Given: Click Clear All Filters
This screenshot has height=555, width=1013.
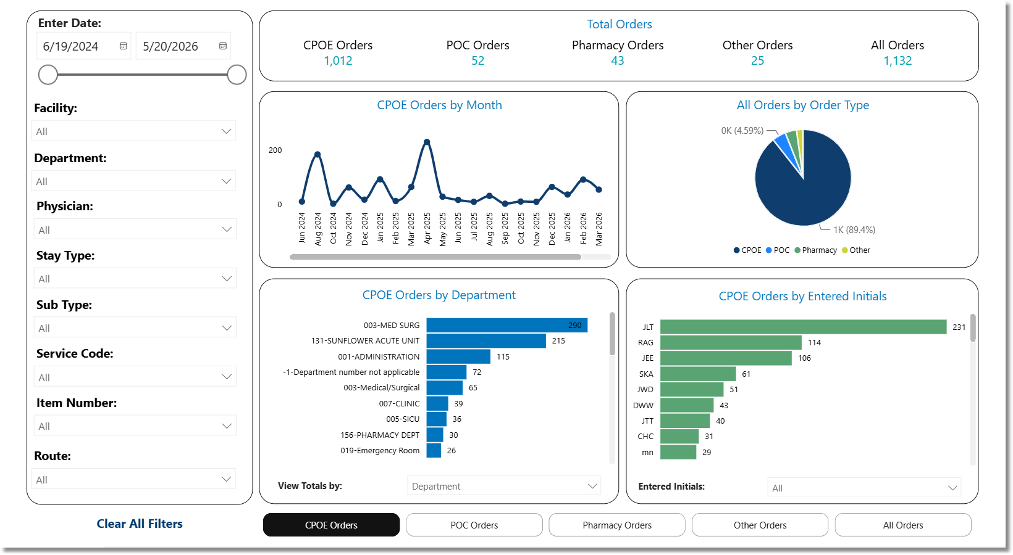Looking at the screenshot, I should pyautogui.click(x=140, y=524).
